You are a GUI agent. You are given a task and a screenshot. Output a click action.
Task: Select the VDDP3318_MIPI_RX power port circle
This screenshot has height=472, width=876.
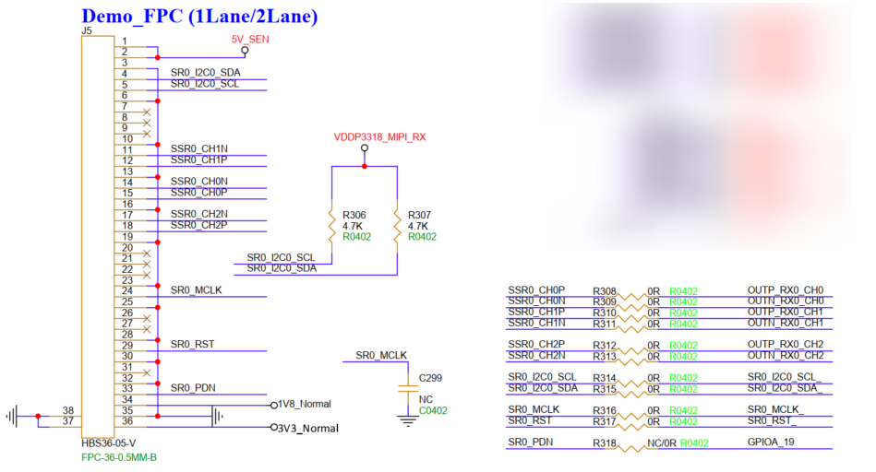pos(365,148)
